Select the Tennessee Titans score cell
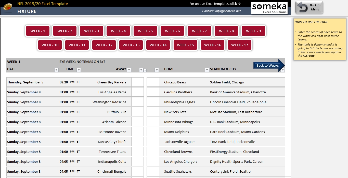Viewport: 348px width, 178px height. click(138, 152)
